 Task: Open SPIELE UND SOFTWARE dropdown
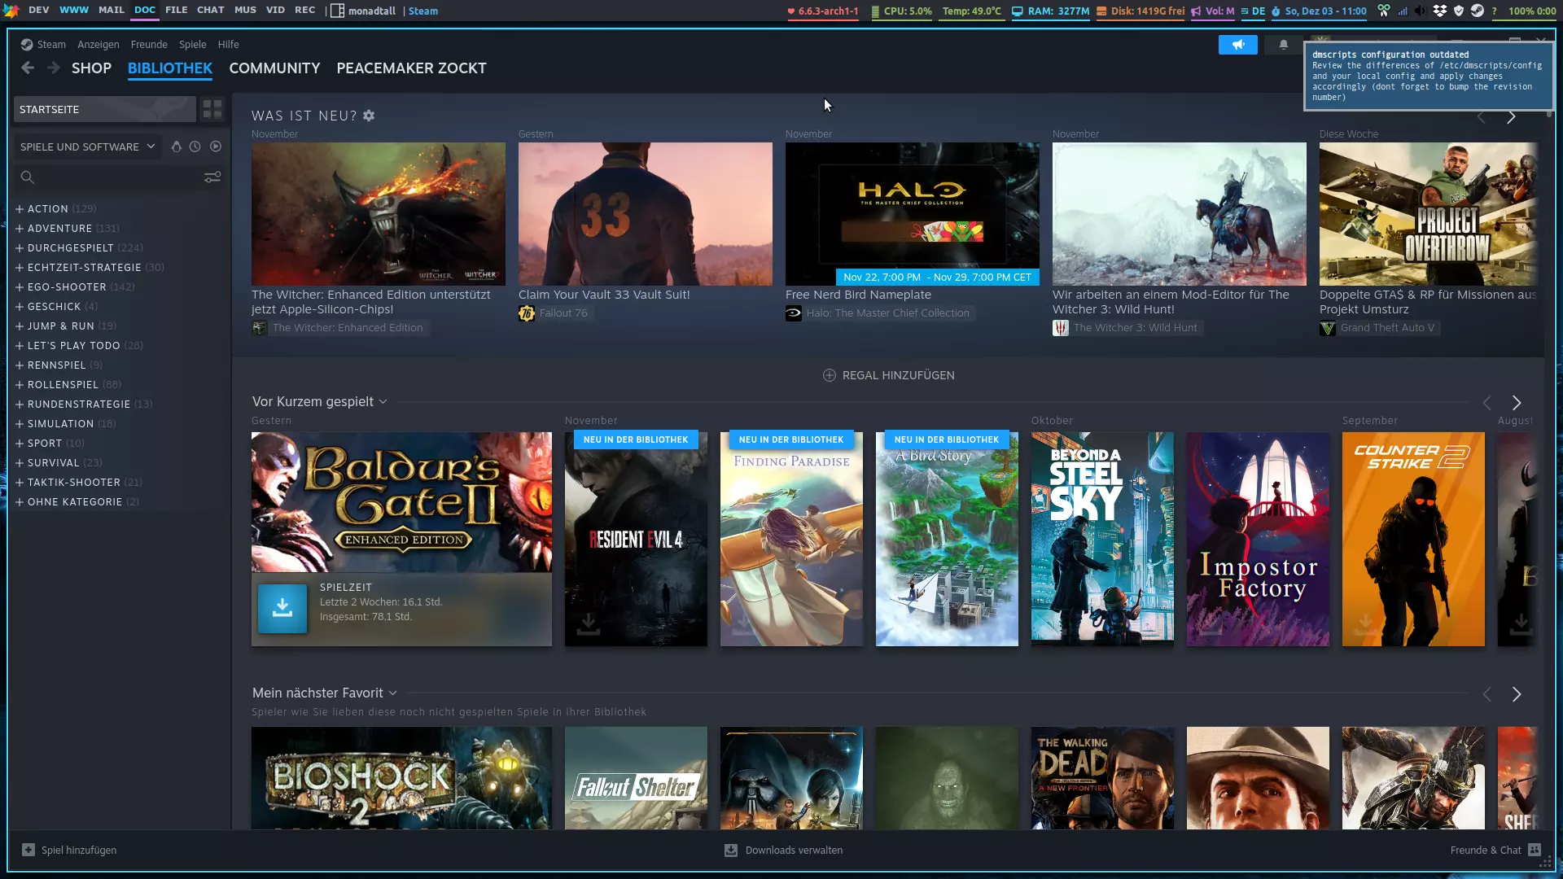87,146
